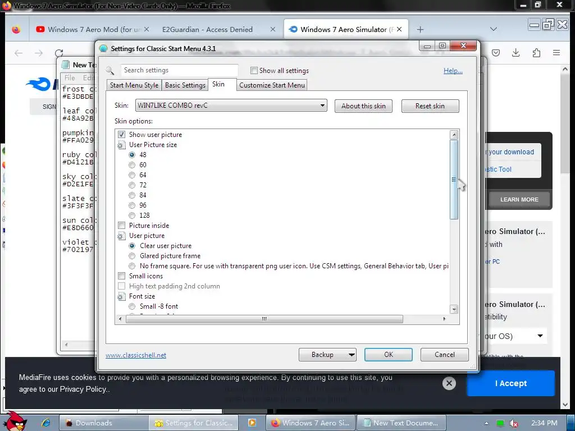
Task: Switch to Customize Start Menu tab
Action: (272, 85)
